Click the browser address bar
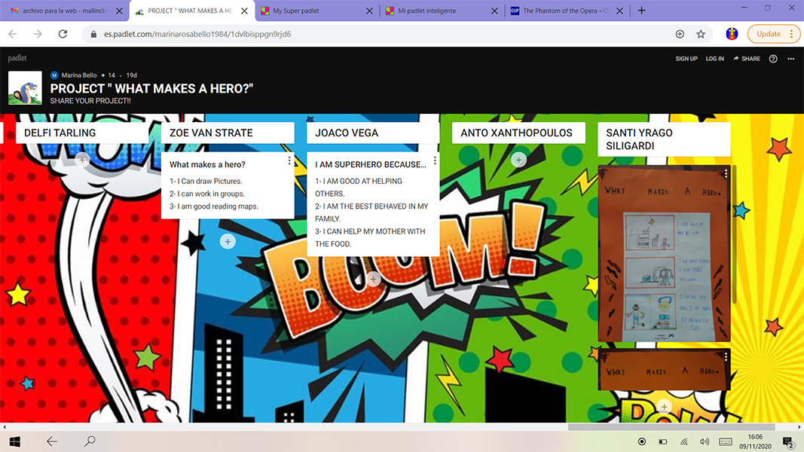This screenshot has width=804, height=452. (377, 34)
